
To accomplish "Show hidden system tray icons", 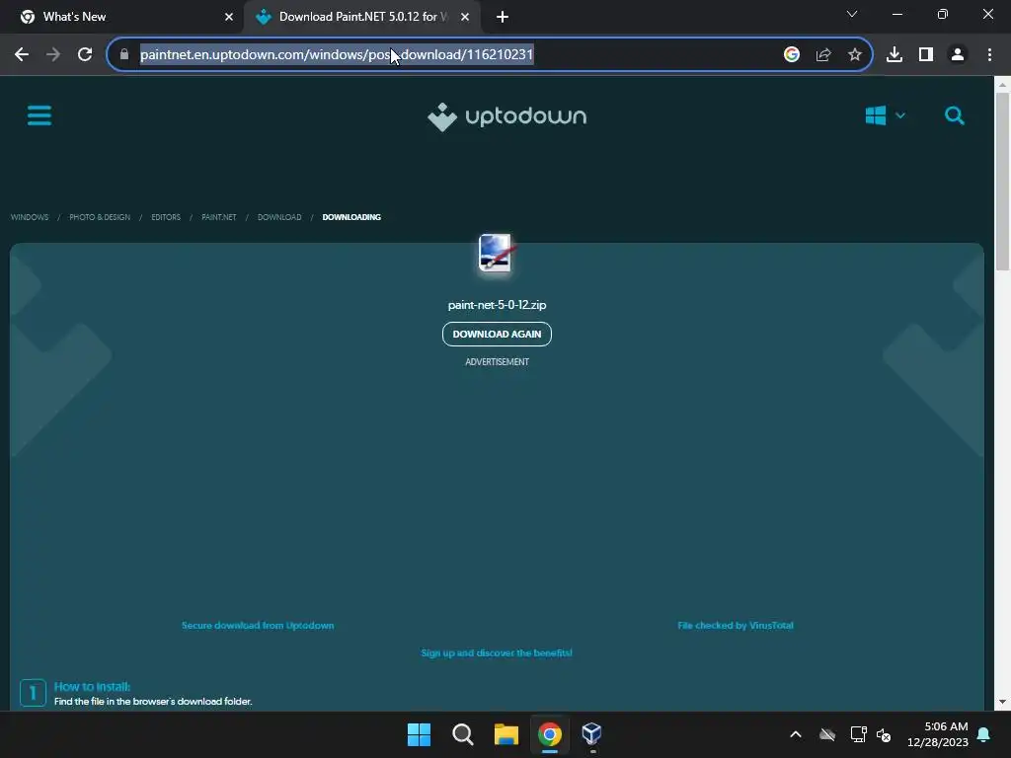I will pos(796,734).
